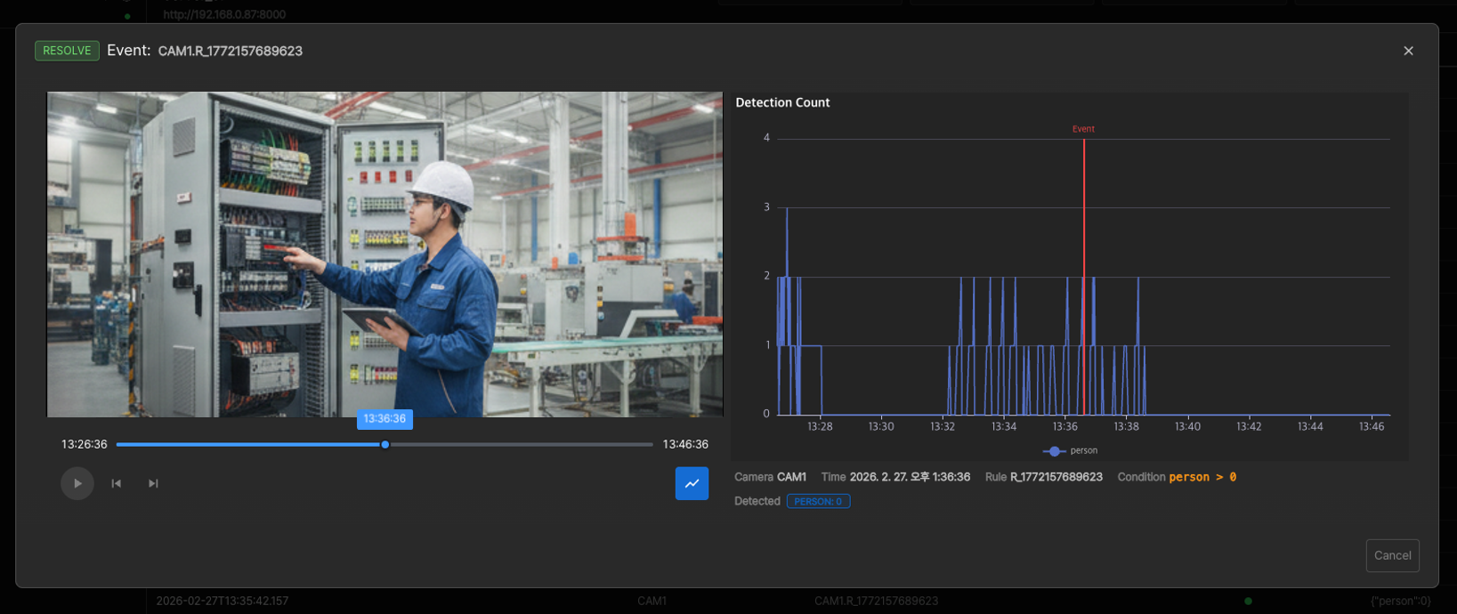
Task: Toggle the person series in chart legend
Action: 1071,450
